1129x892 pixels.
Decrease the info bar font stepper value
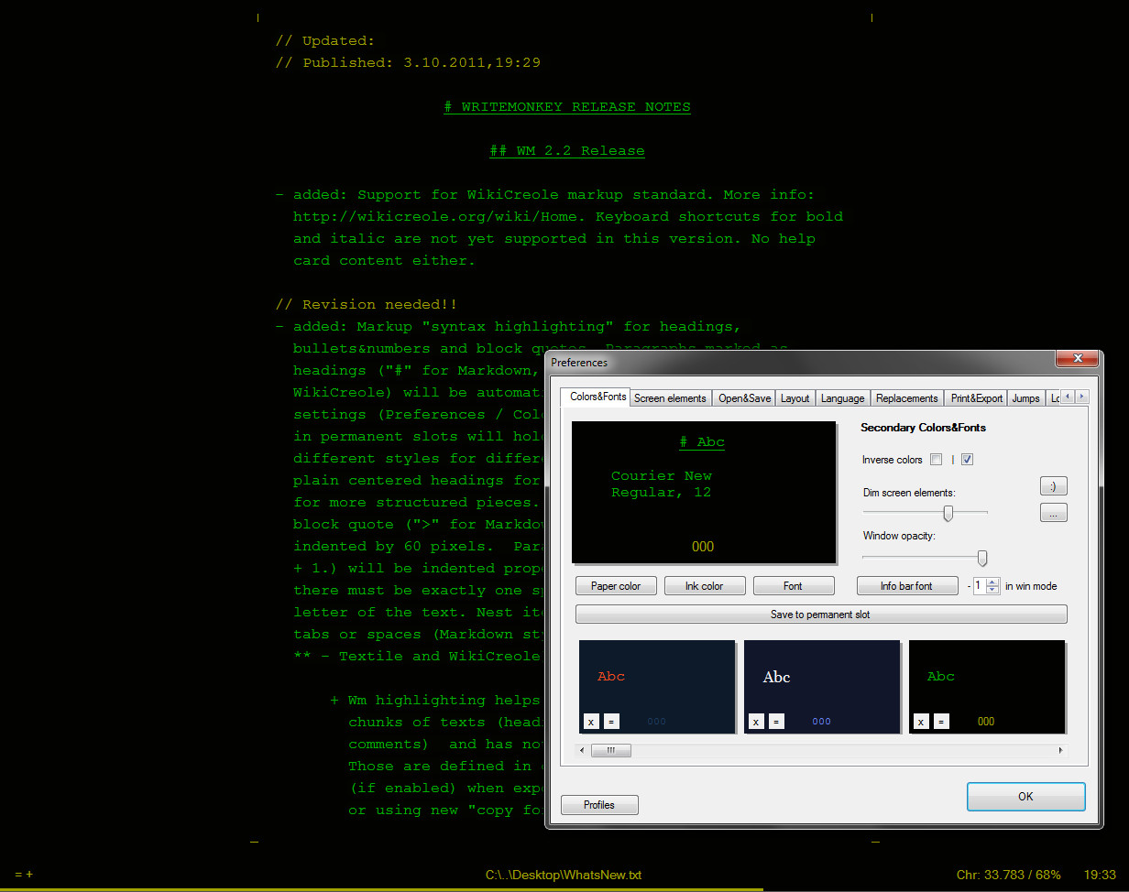[x=992, y=590]
